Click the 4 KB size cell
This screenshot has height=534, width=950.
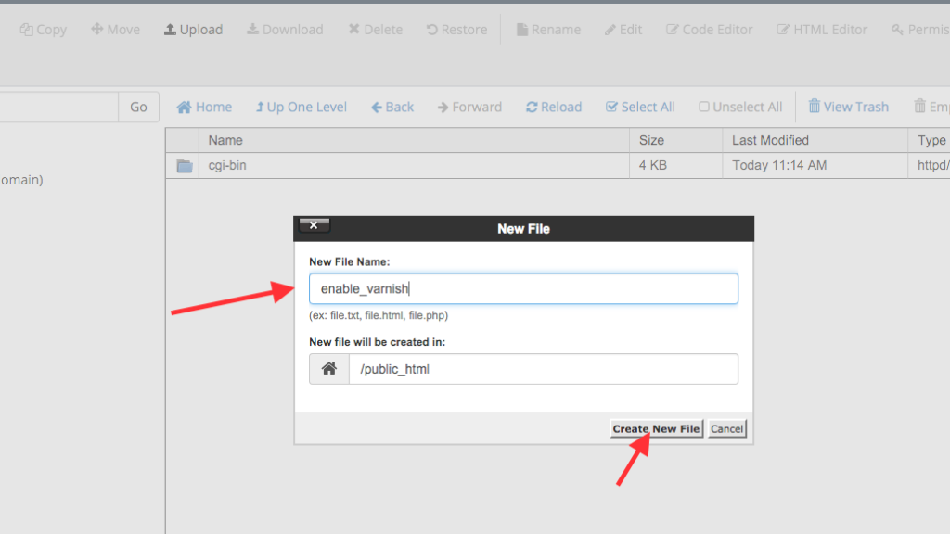(x=675, y=165)
